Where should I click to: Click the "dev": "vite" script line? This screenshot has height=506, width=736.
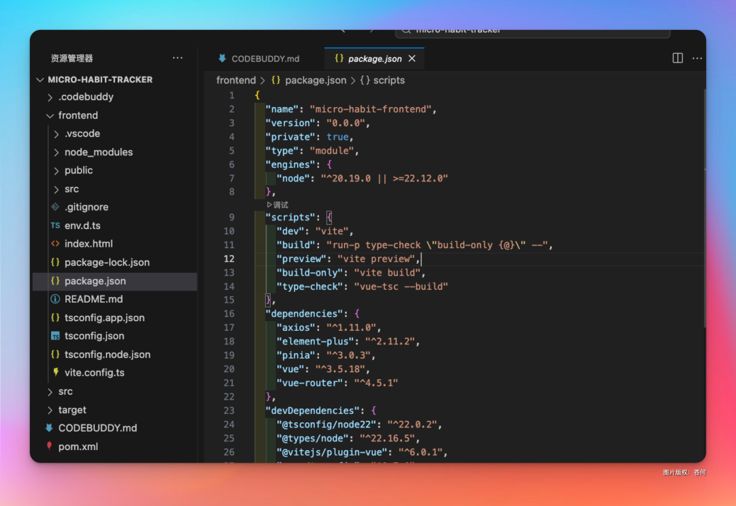pyautogui.click(x=314, y=231)
